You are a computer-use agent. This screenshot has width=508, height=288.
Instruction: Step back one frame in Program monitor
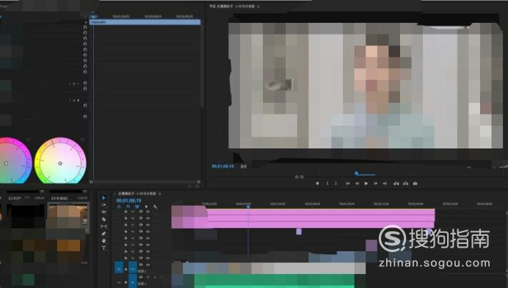(357, 184)
